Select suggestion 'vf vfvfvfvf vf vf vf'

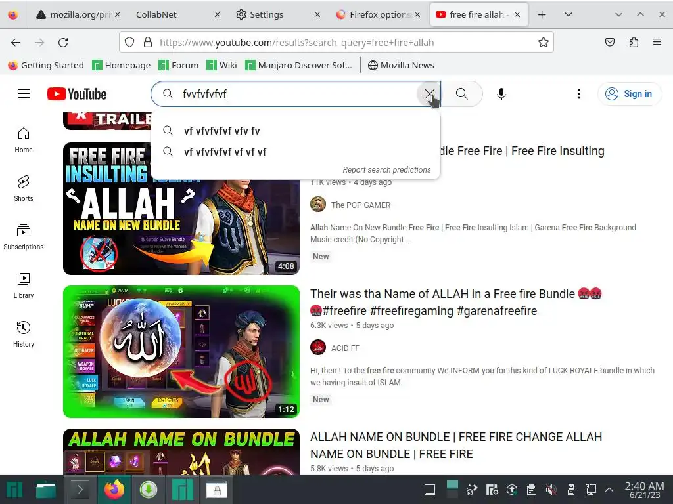tap(296, 152)
